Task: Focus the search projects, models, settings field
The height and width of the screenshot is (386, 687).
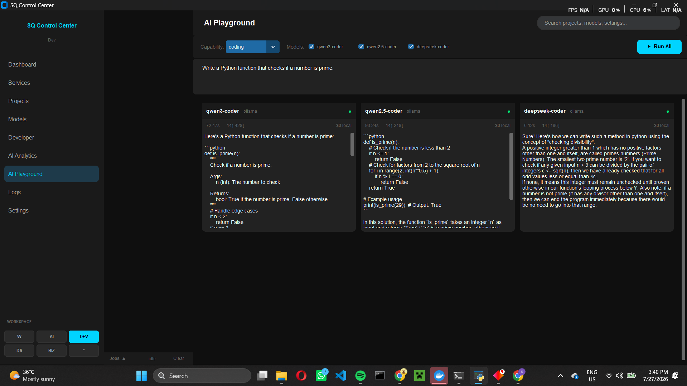Action: 608,23
